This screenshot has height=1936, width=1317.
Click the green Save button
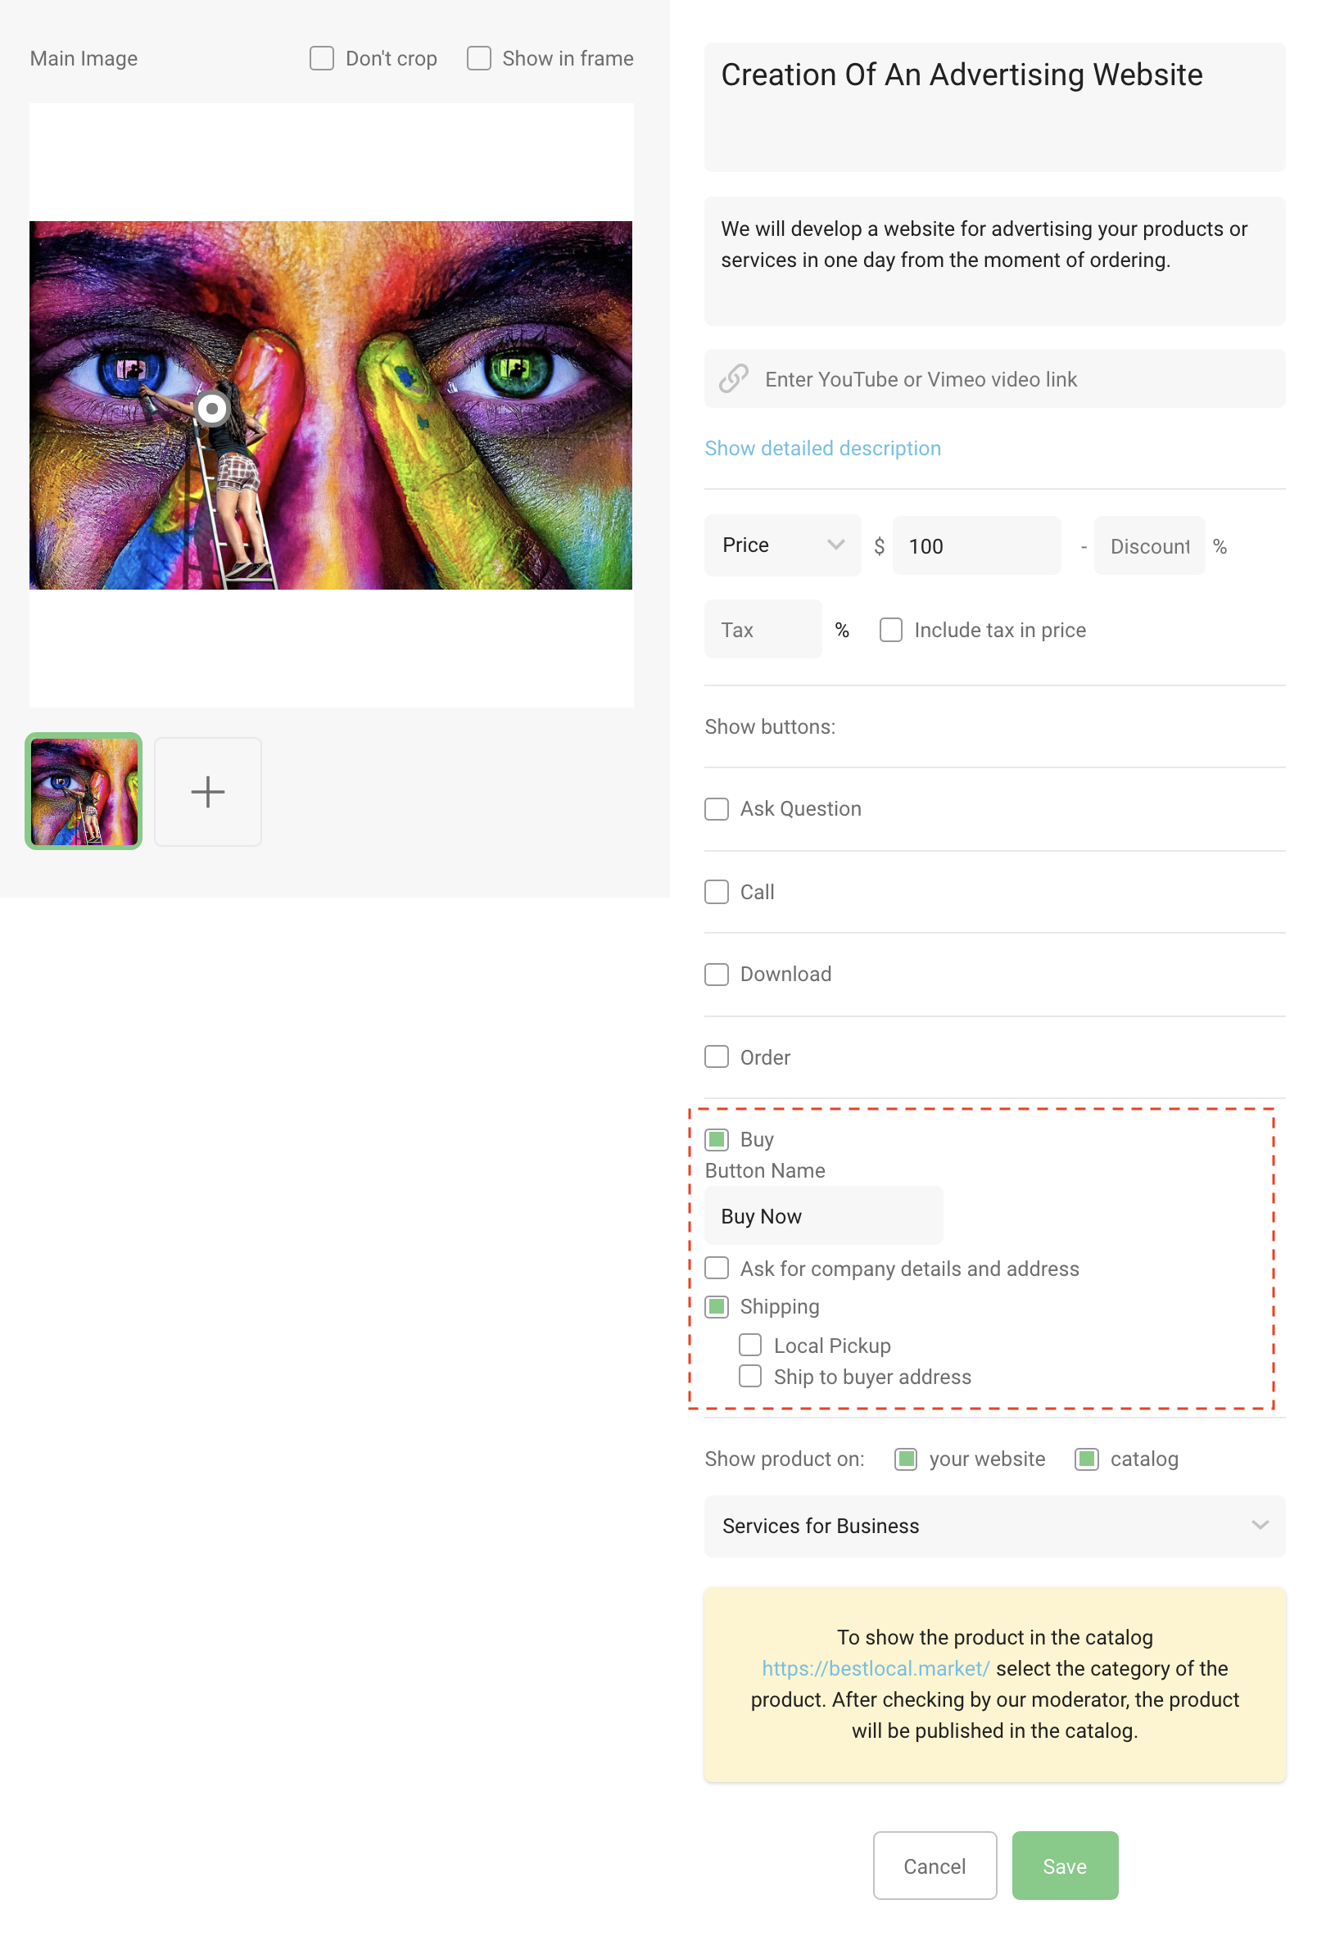click(1065, 1866)
